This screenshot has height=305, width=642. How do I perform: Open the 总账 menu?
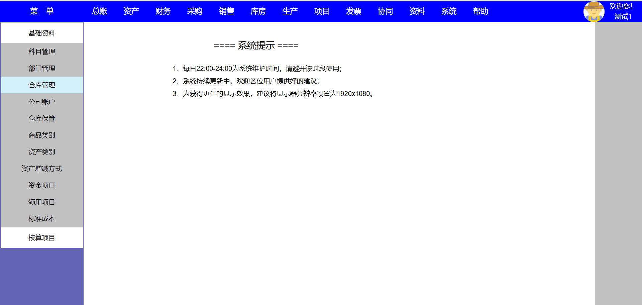click(x=99, y=11)
